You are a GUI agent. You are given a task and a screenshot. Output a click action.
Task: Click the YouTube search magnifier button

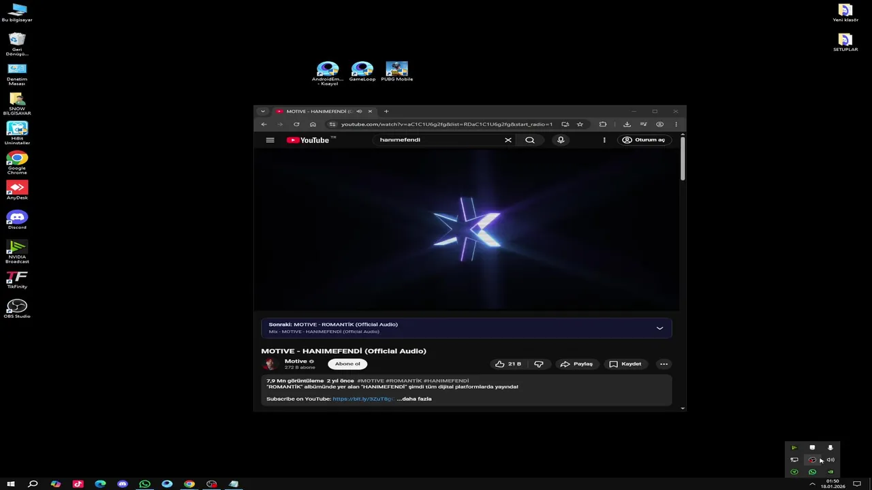[x=529, y=140]
